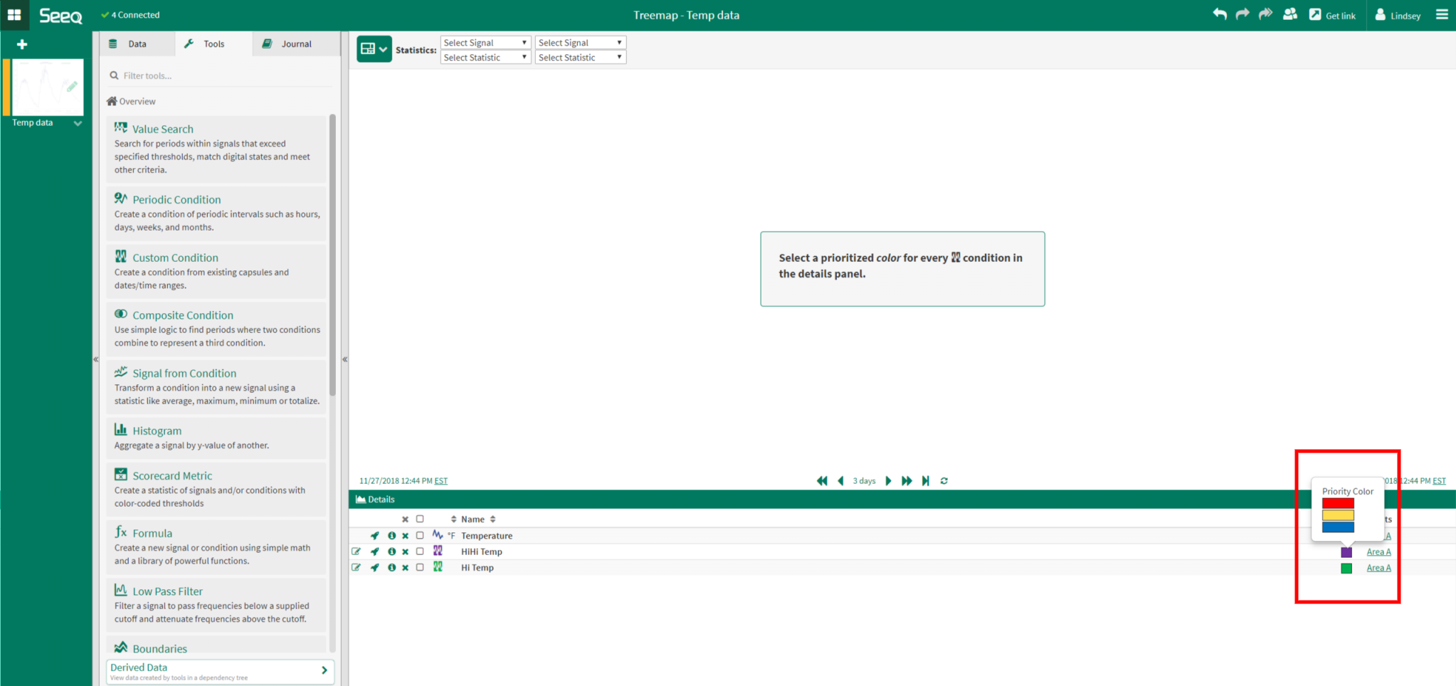Check the Temperature row checkbox

tap(420, 535)
